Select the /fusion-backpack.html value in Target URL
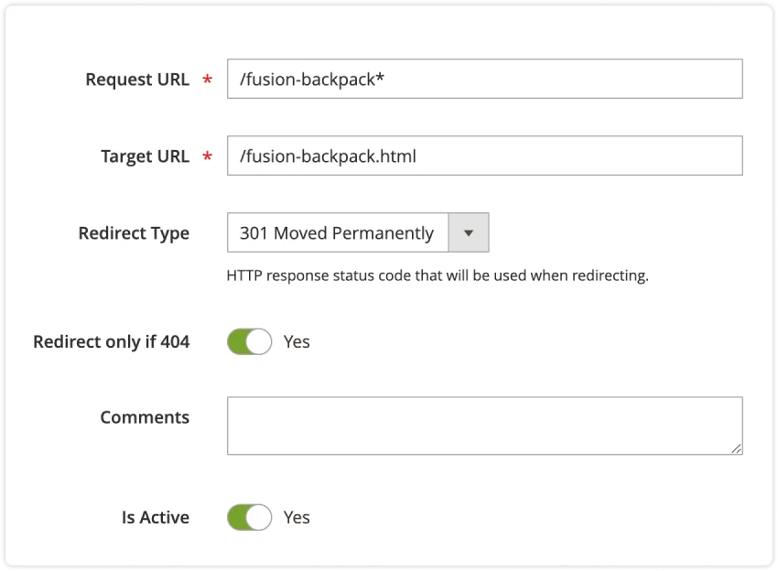Screen dimensions: 778x571 (326, 156)
